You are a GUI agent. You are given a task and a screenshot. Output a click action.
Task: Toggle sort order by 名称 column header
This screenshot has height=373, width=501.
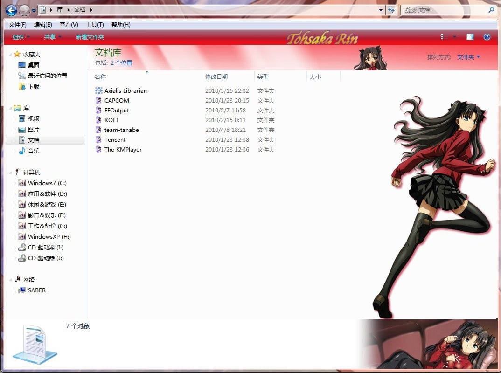pyautogui.click(x=100, y=76)
